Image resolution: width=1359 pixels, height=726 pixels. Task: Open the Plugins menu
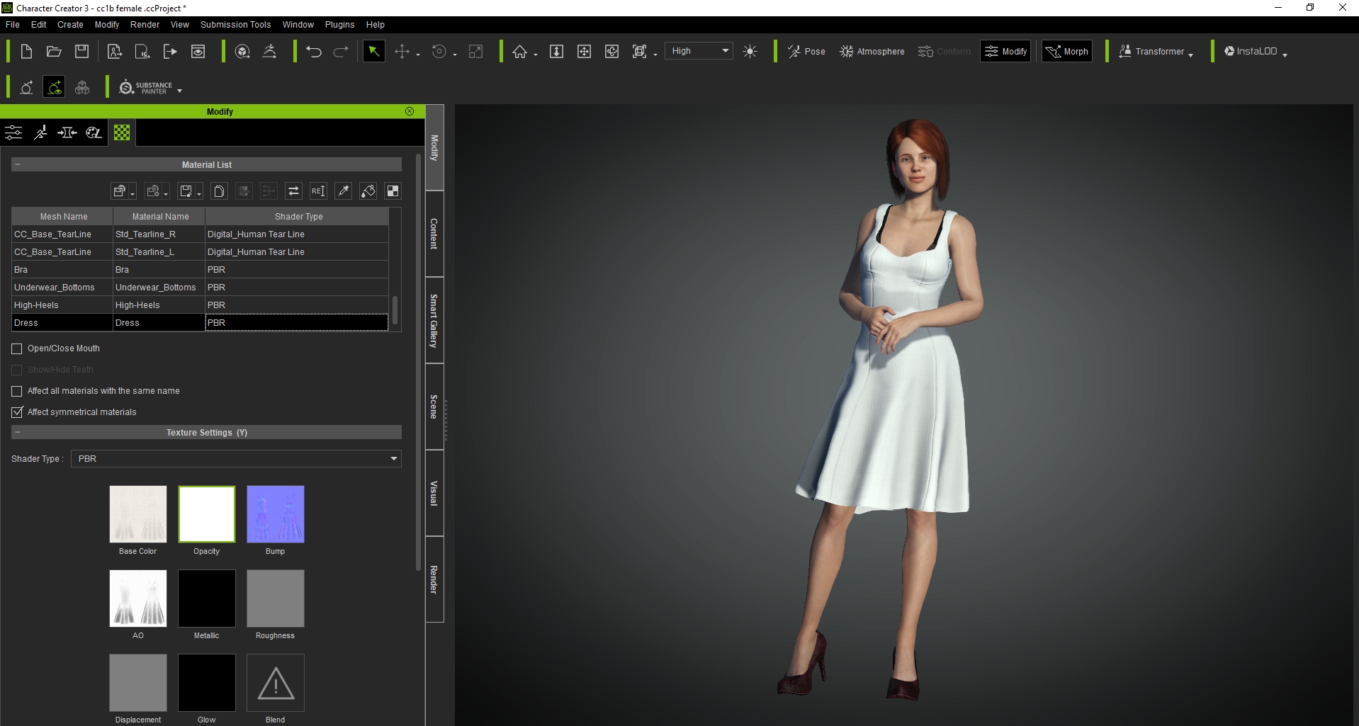(x=339, y=24)
